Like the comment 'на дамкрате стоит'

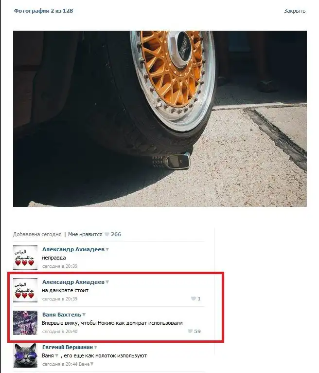tap(194, 298)
